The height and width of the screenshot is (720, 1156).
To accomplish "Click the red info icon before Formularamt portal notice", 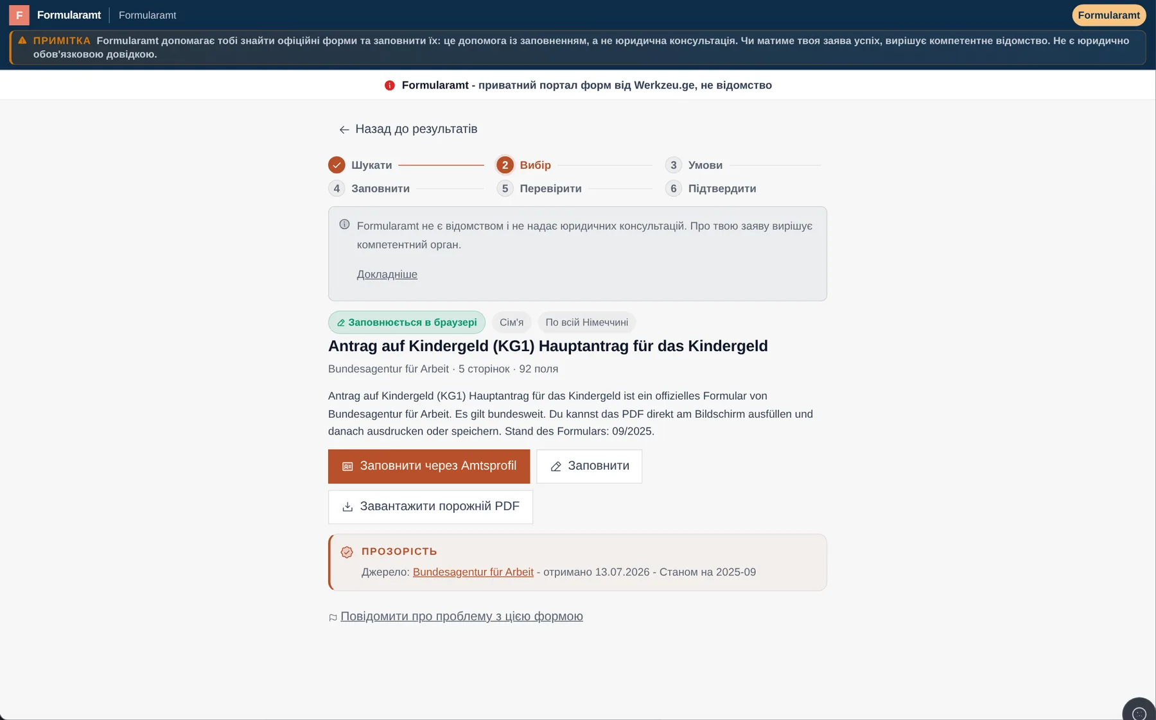I will (389, 85).
